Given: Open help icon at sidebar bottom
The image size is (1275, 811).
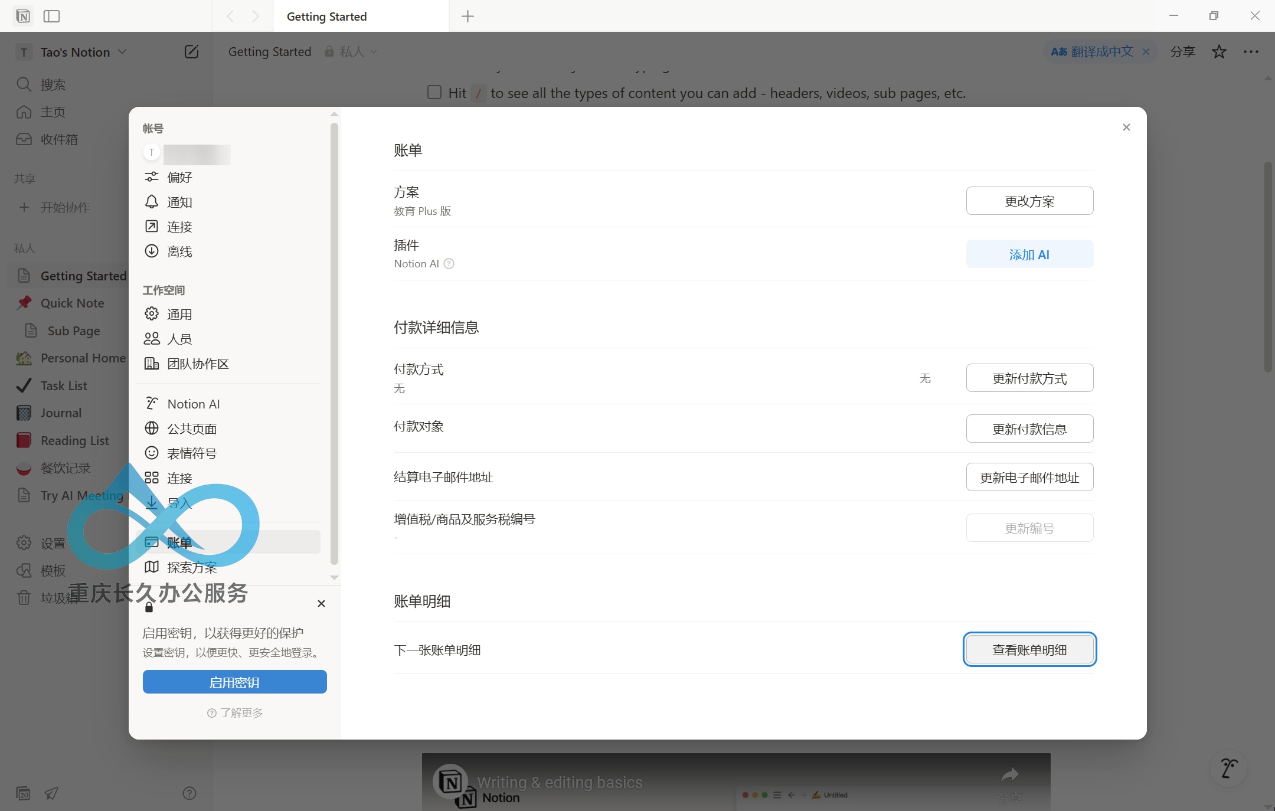Looking at the screenshot, I should (x=189, y=793).
